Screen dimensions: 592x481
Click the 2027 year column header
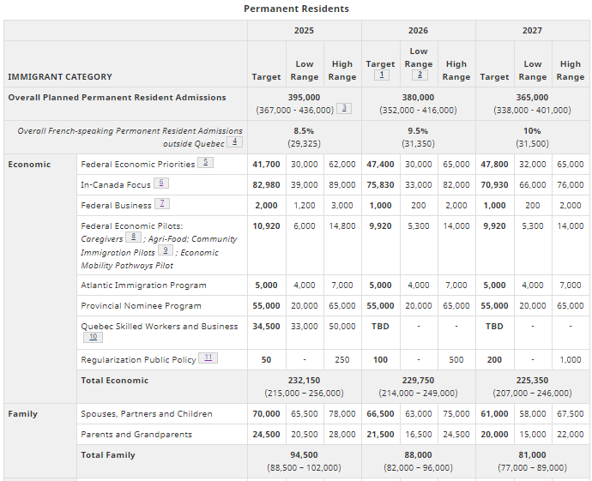[532, 30]
